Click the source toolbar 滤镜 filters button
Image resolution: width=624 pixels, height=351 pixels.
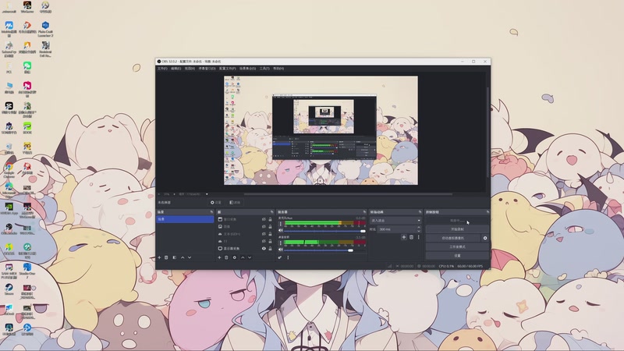click(x=236, y=203)
